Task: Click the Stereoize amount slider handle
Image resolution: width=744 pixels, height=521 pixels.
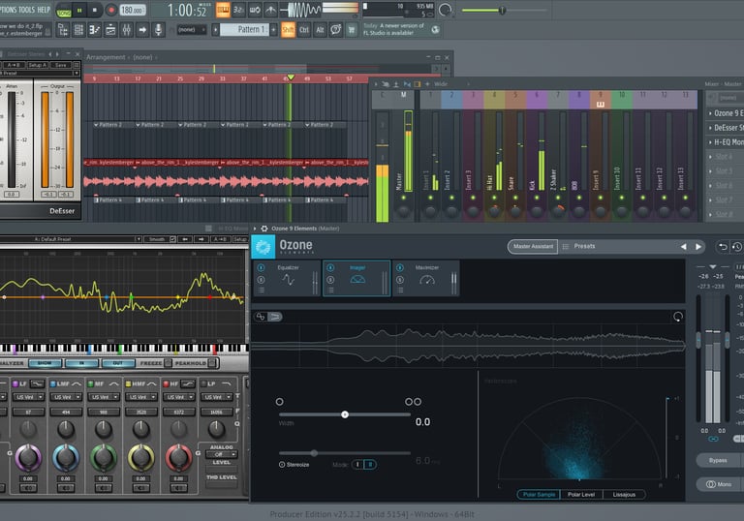Action: [314, 453]
